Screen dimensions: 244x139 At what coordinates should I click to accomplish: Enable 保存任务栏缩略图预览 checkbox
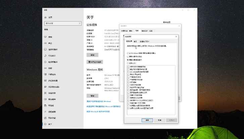coord(129,67)
